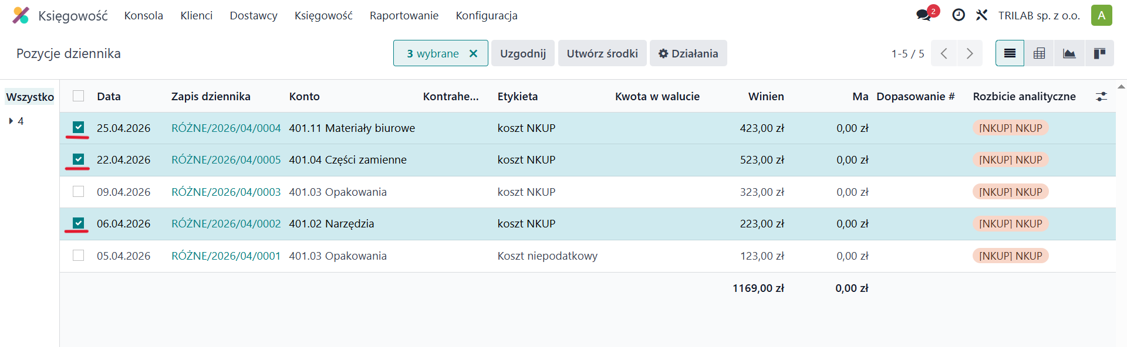Click the 123,00 zł debit amount
The height and width of the screenshot is (347, 1127).
(762, 256)
